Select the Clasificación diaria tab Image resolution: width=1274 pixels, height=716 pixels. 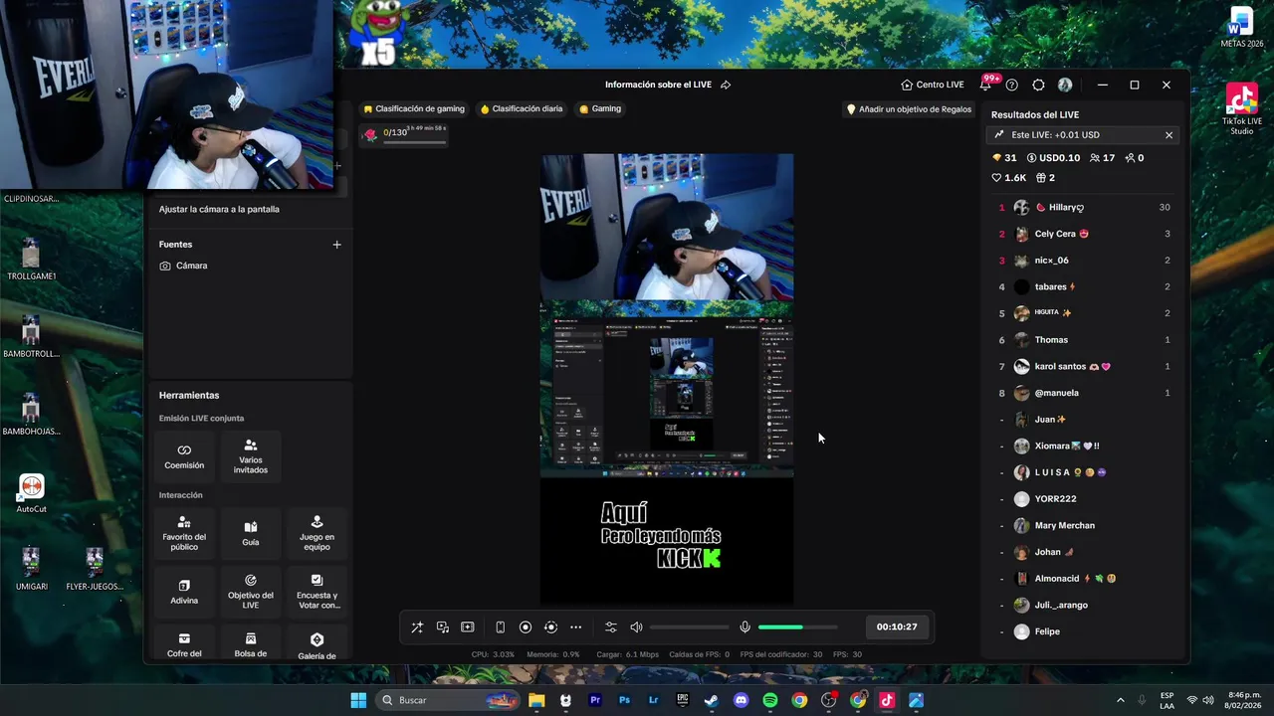tap(522, 109)
